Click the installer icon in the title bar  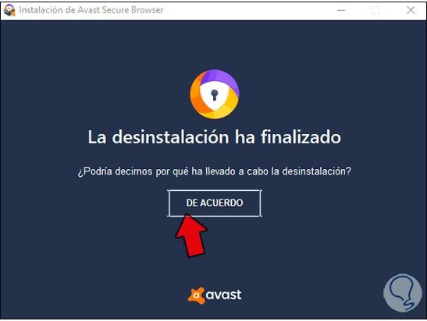coord(9,10)
